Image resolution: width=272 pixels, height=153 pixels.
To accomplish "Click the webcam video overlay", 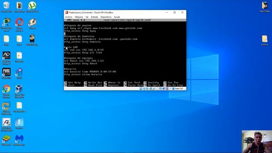I will tap(257, 142).
